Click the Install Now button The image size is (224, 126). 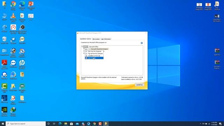click(139, 85)
